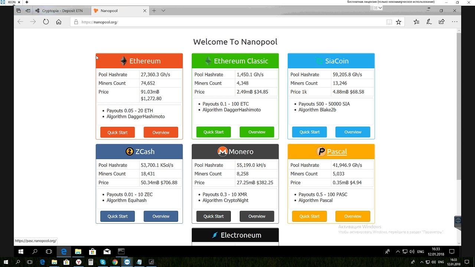Open Edge settings ellipsis menu

[455, 22]
